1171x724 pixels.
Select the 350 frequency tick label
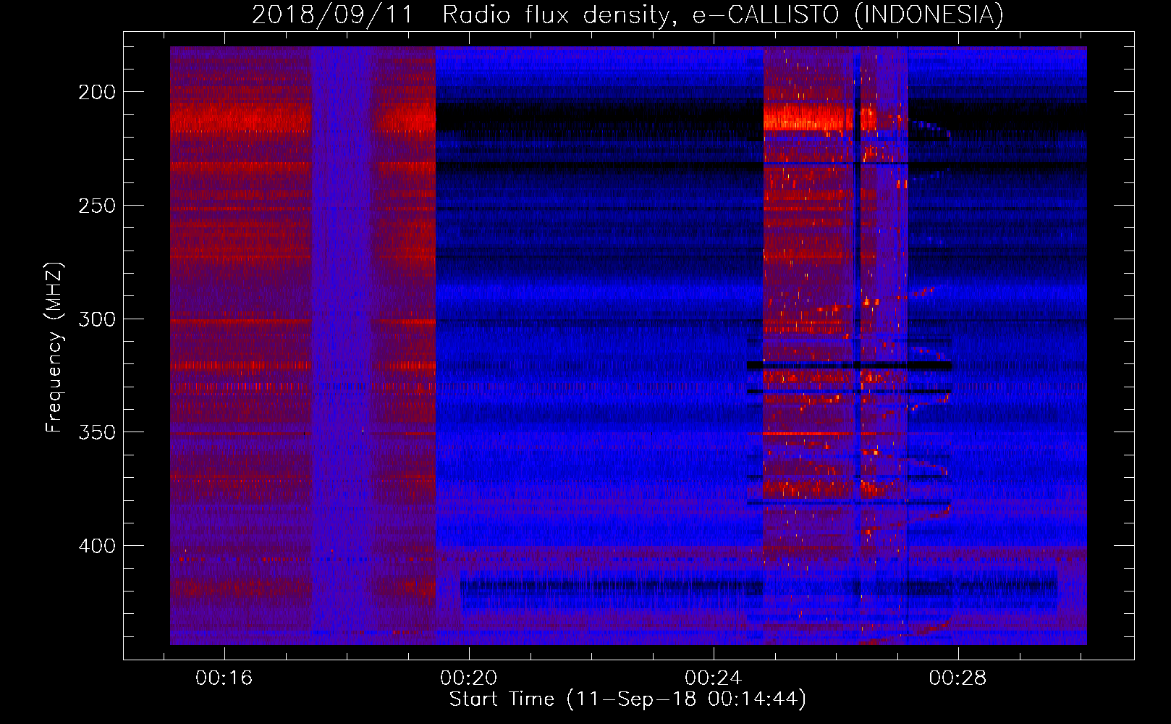click(97, 432)
